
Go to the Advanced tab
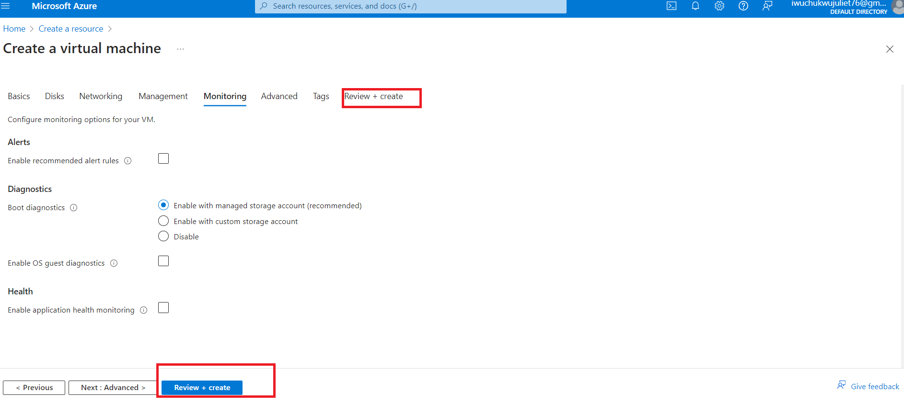279,96
